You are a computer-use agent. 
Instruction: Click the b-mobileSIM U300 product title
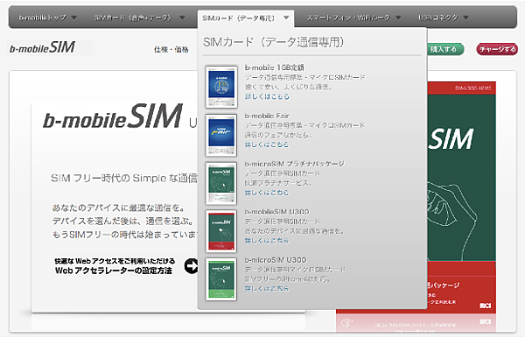(x=276, y=212)
